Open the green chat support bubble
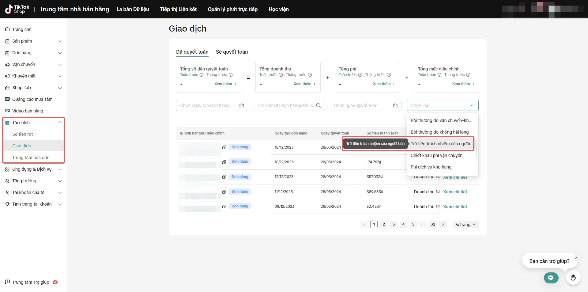 coord(551,278)
